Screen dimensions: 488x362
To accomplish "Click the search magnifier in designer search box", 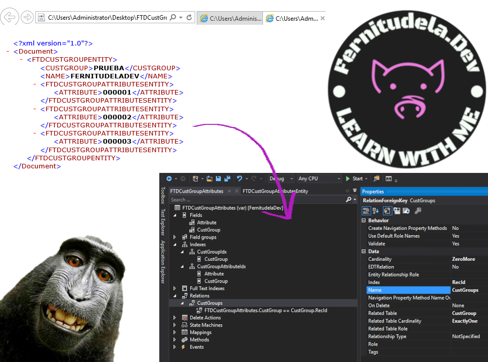I will [x=348, y=200].
